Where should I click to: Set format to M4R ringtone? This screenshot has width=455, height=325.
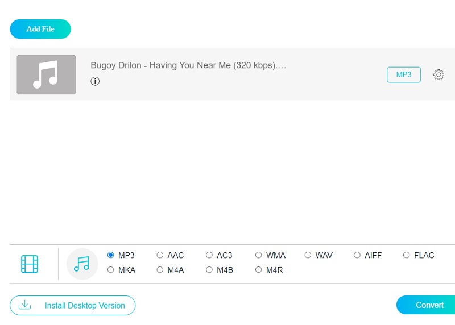pyautogui.click(x=259, y=270)
